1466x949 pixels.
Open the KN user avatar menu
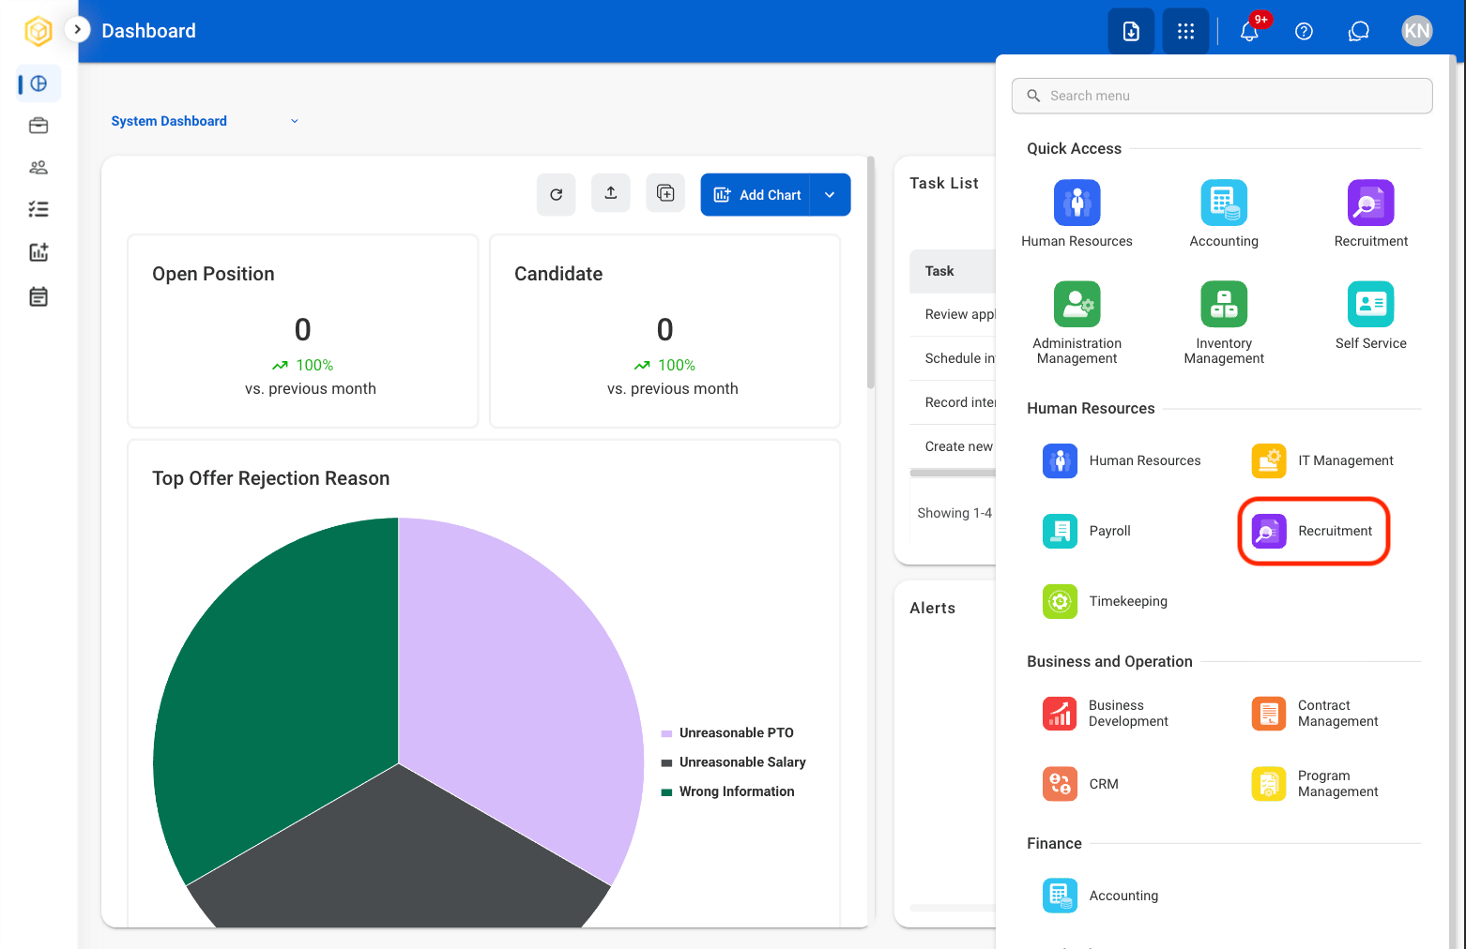click(1416, 31)
